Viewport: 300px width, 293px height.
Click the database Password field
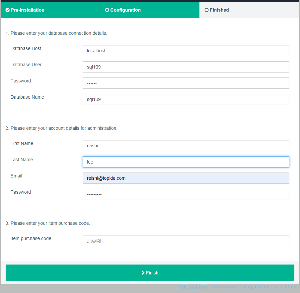coord(186,83)
